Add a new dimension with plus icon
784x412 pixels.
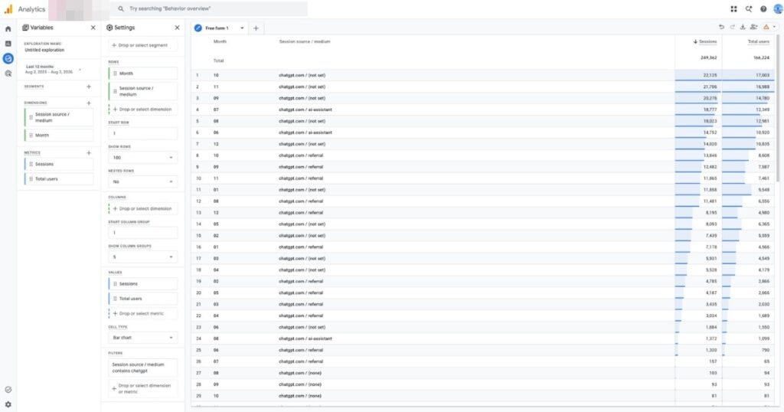89,103
